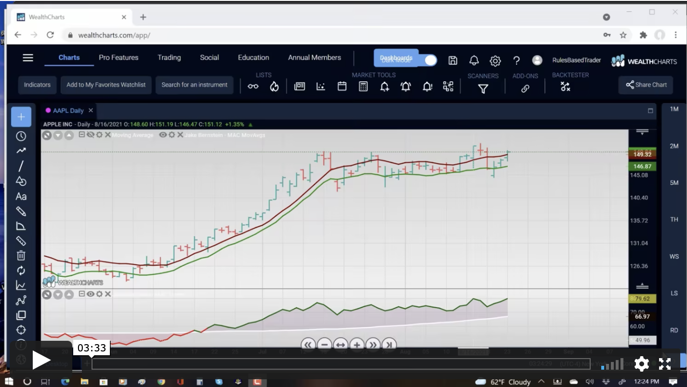Move lower pane down arrow button
The image size is (687, 387).
[x=58, y=295]
